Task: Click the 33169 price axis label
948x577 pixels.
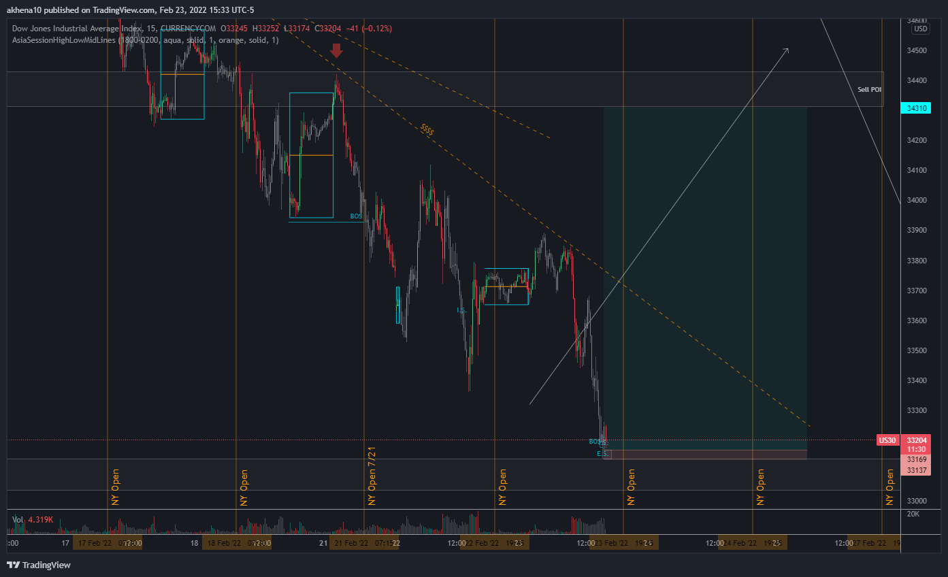Action: click(915, 460)
